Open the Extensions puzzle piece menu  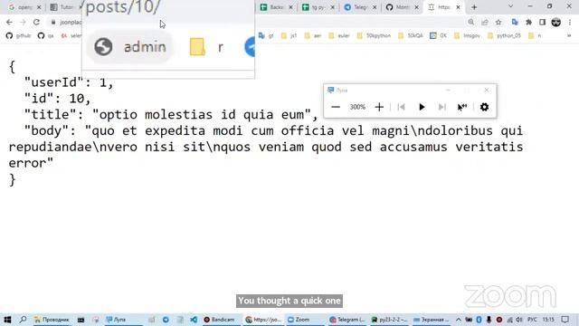[x=528, y=22]
